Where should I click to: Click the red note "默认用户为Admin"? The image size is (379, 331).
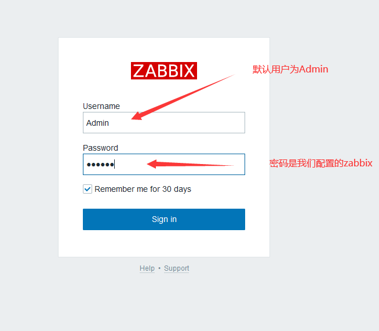tap(290, 69)
